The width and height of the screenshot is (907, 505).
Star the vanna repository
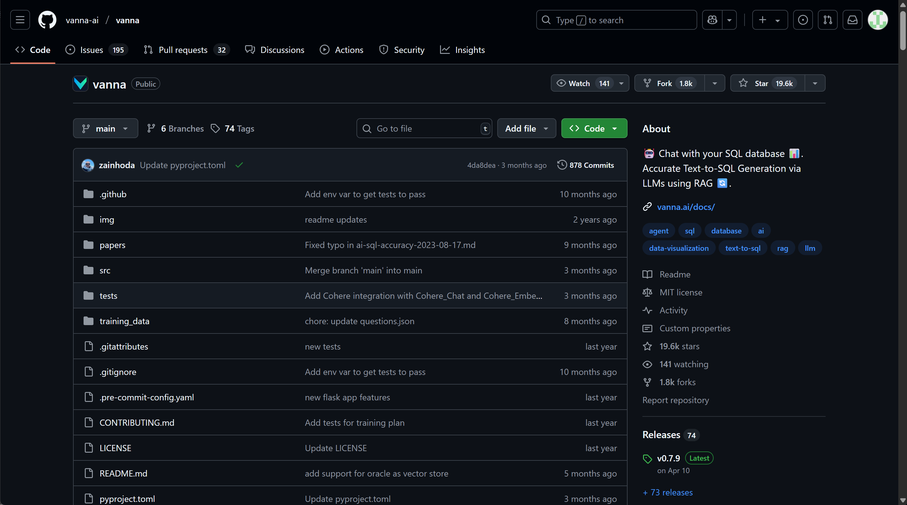coord(767,84)
